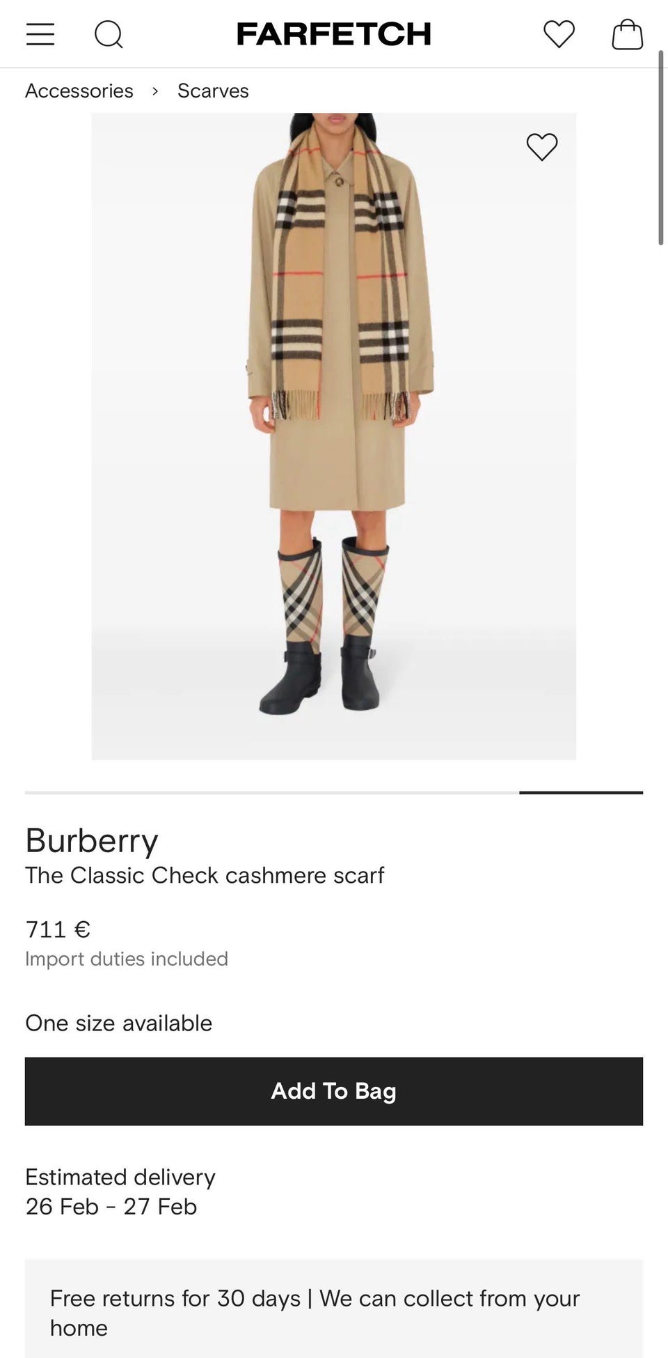
Task: Click the FARFETCH logo
Action: click(x=334, y=33)
